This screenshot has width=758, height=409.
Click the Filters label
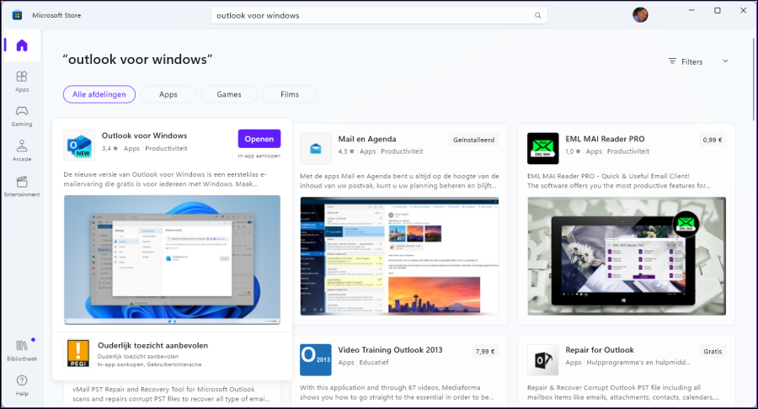click(691, 61)
